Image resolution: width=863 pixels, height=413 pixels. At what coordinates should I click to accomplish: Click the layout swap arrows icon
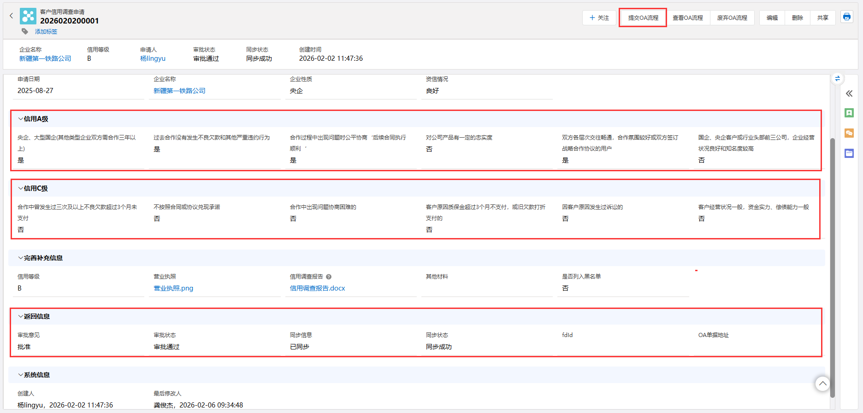click(x=837, y=79)
